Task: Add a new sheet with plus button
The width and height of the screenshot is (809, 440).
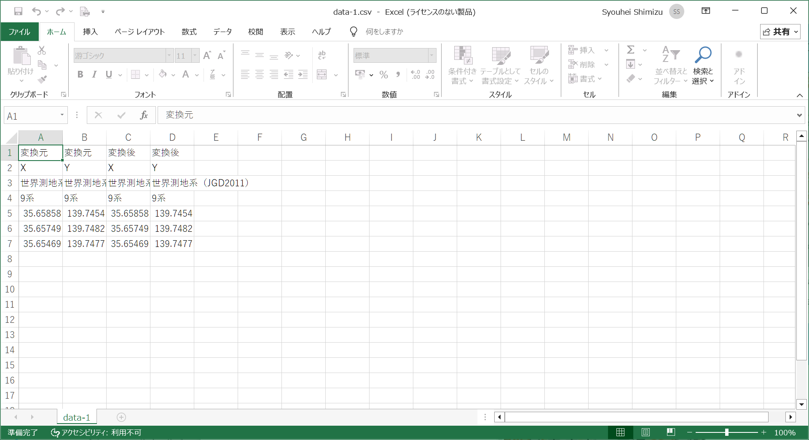Action: tap(121, 417)
